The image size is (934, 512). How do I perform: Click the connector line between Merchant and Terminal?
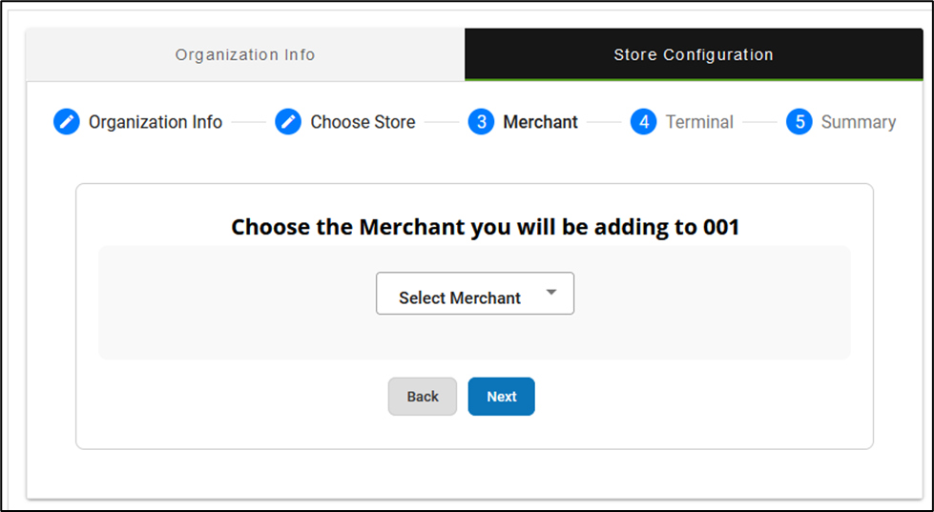604,122
